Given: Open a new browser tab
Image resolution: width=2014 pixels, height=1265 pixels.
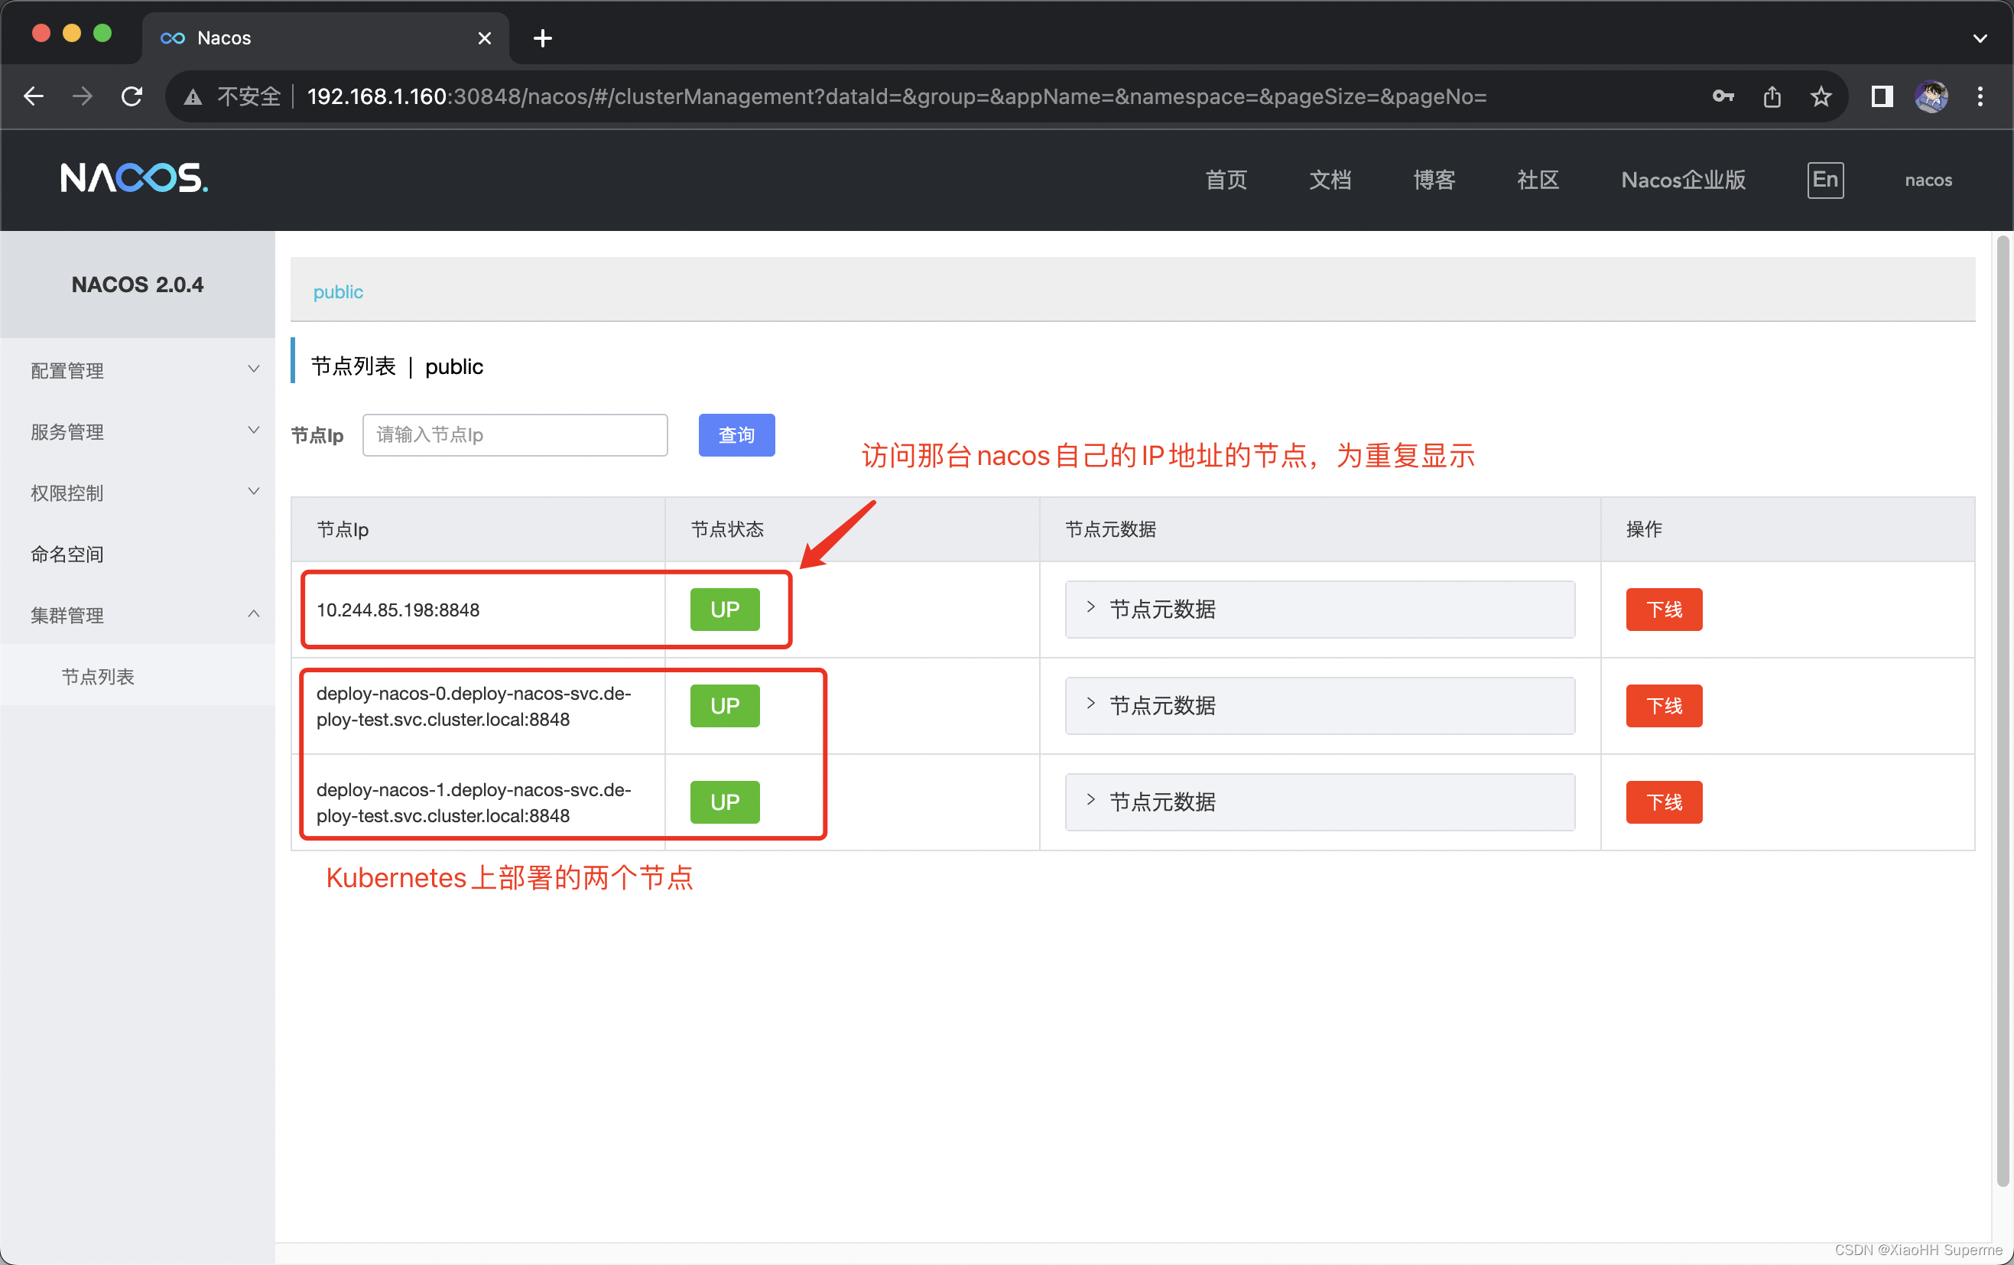Looking at the screenshot, I should point(542,37).
